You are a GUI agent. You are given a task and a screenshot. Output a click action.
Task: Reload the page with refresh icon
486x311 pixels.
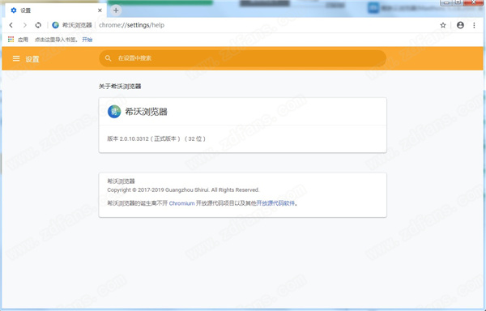pos(38,25)
